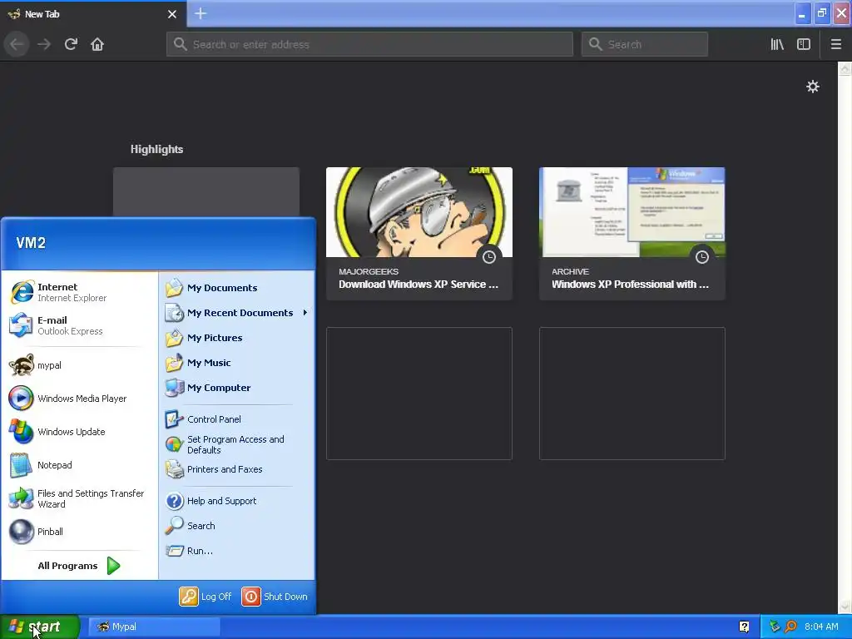
Task: Open Control Panel
Action: click(236, 419)
